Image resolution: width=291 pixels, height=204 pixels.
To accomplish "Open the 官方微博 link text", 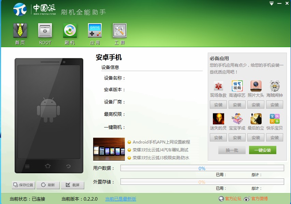I will click(x=260, y=199).
